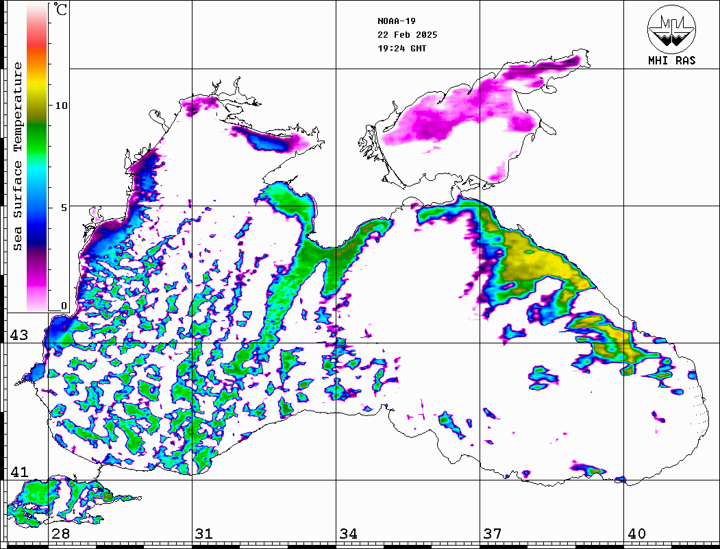This screenshot has width=720, height=549.
Task: Pick the 0 degree mark on the color scale
Action: click(64, 306)
